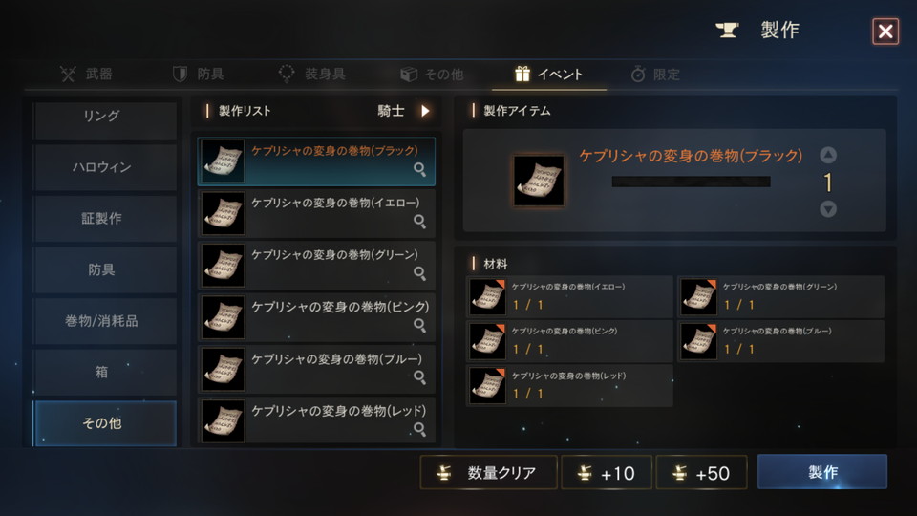Inspect グリーン scroll via magnifier icon
Screen dimensions: 917x516
420,274
